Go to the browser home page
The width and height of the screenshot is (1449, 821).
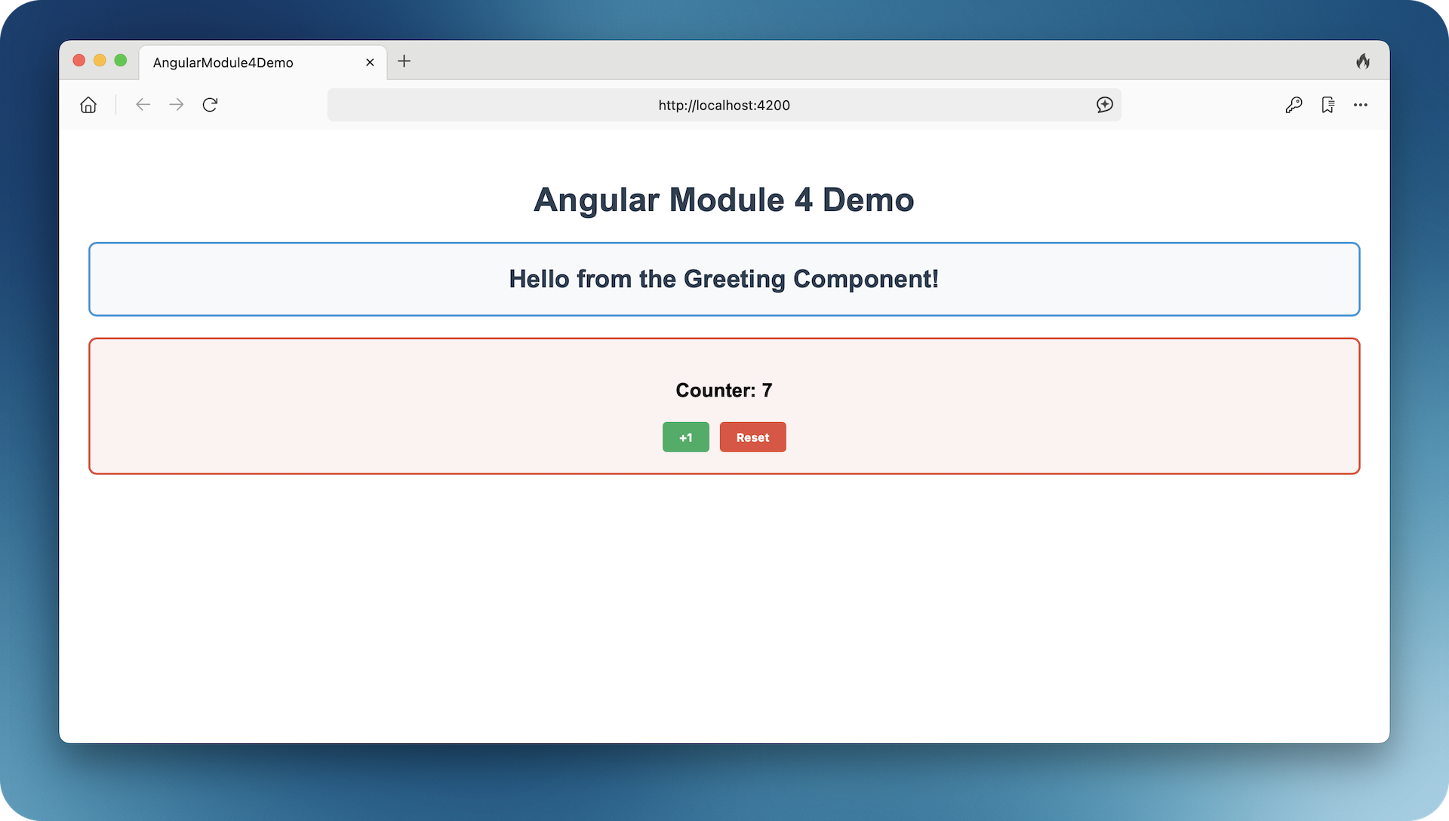point(88,105)
